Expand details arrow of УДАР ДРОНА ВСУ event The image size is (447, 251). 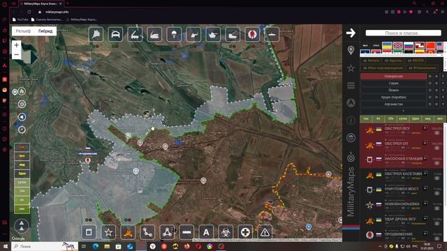[425, 218]
